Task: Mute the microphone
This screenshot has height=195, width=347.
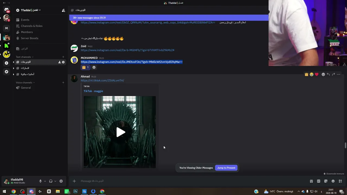Action: tap(40, 181)
